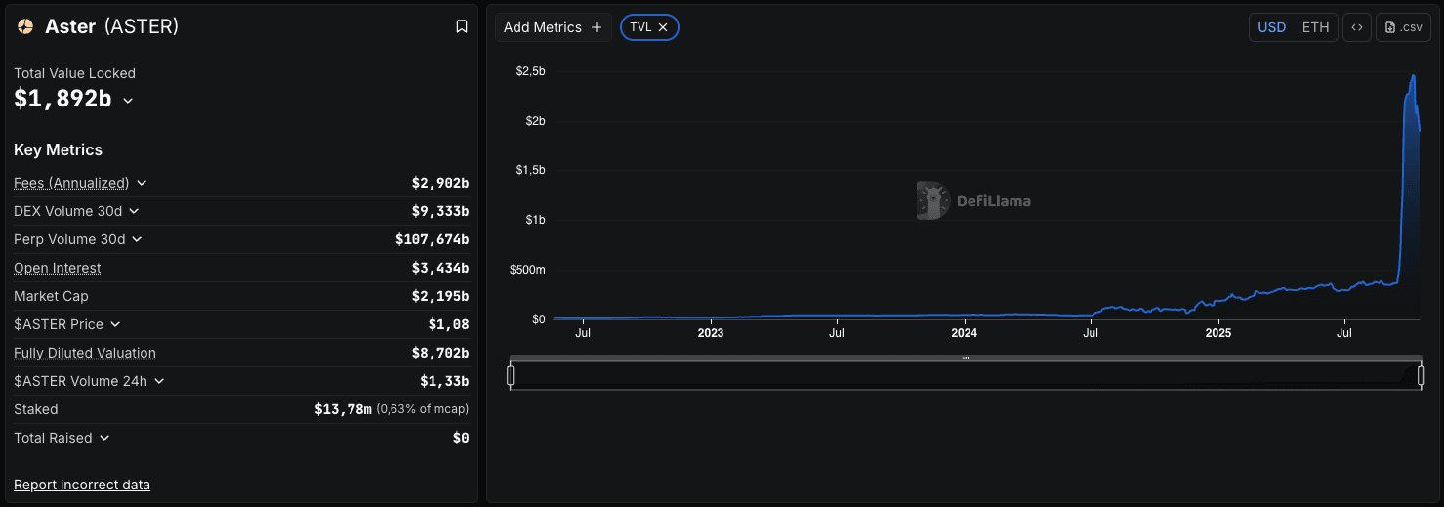
Task: Expand the Total Raised row
Action: pyautogui.click(x=104, y=438)
